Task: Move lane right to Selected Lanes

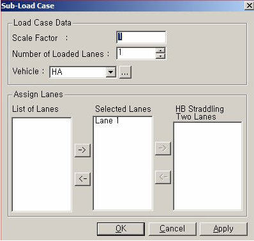Action: [x=82, y=150]
